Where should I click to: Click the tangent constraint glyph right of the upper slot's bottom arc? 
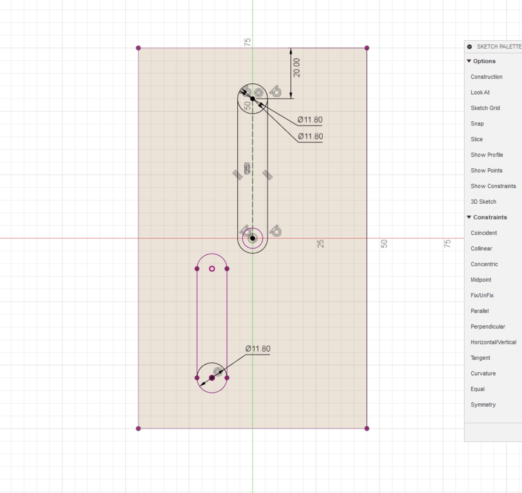coord(275,231)
